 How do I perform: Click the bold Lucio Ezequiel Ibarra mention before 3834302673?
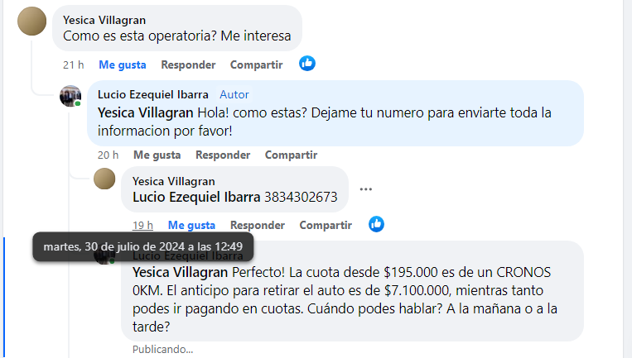click(x=196, y=197)
